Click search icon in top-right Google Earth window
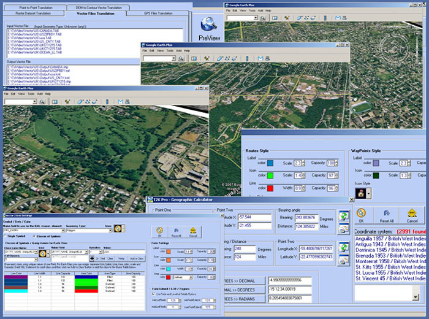Screen dimensions: 429x319 (263, 18)
